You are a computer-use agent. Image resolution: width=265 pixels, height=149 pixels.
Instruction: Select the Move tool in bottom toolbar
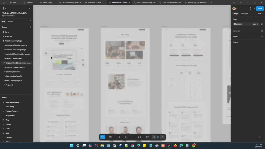[x=102, y=137]
